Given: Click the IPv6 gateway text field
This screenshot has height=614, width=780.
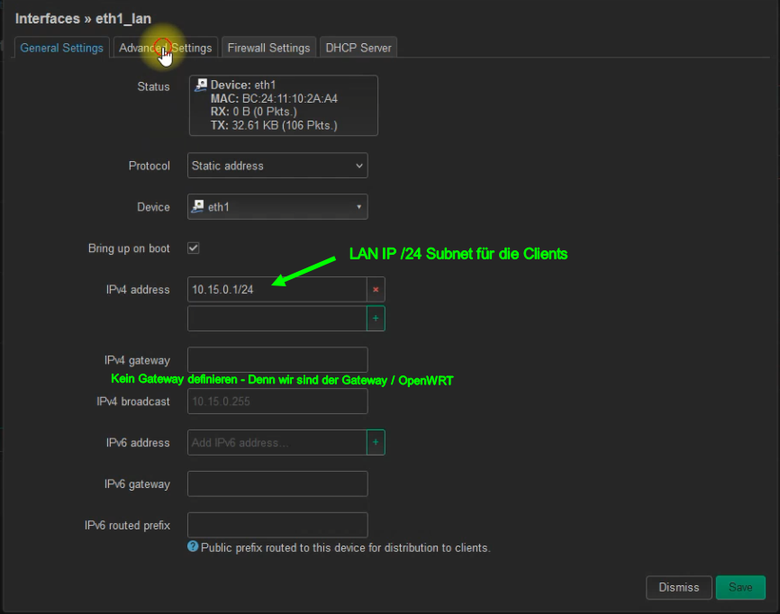Looking at the screenshot, I should 277,483.
